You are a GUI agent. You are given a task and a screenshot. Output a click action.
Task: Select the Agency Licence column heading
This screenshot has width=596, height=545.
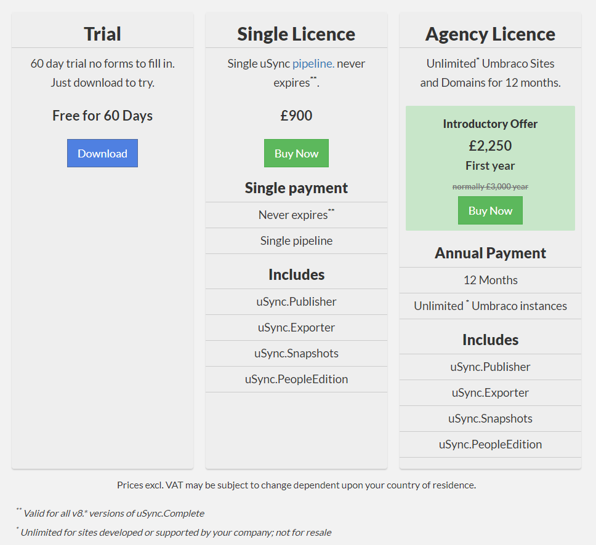pyautogui.click(x=489, y=34)
